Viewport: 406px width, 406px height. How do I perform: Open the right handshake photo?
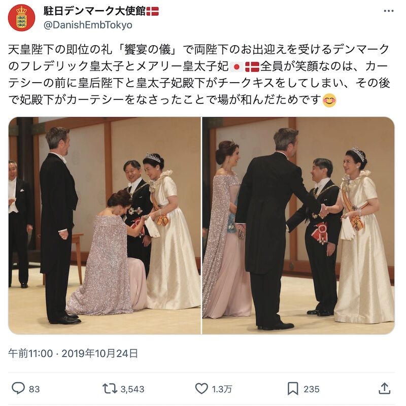click(x=298, y=225)
